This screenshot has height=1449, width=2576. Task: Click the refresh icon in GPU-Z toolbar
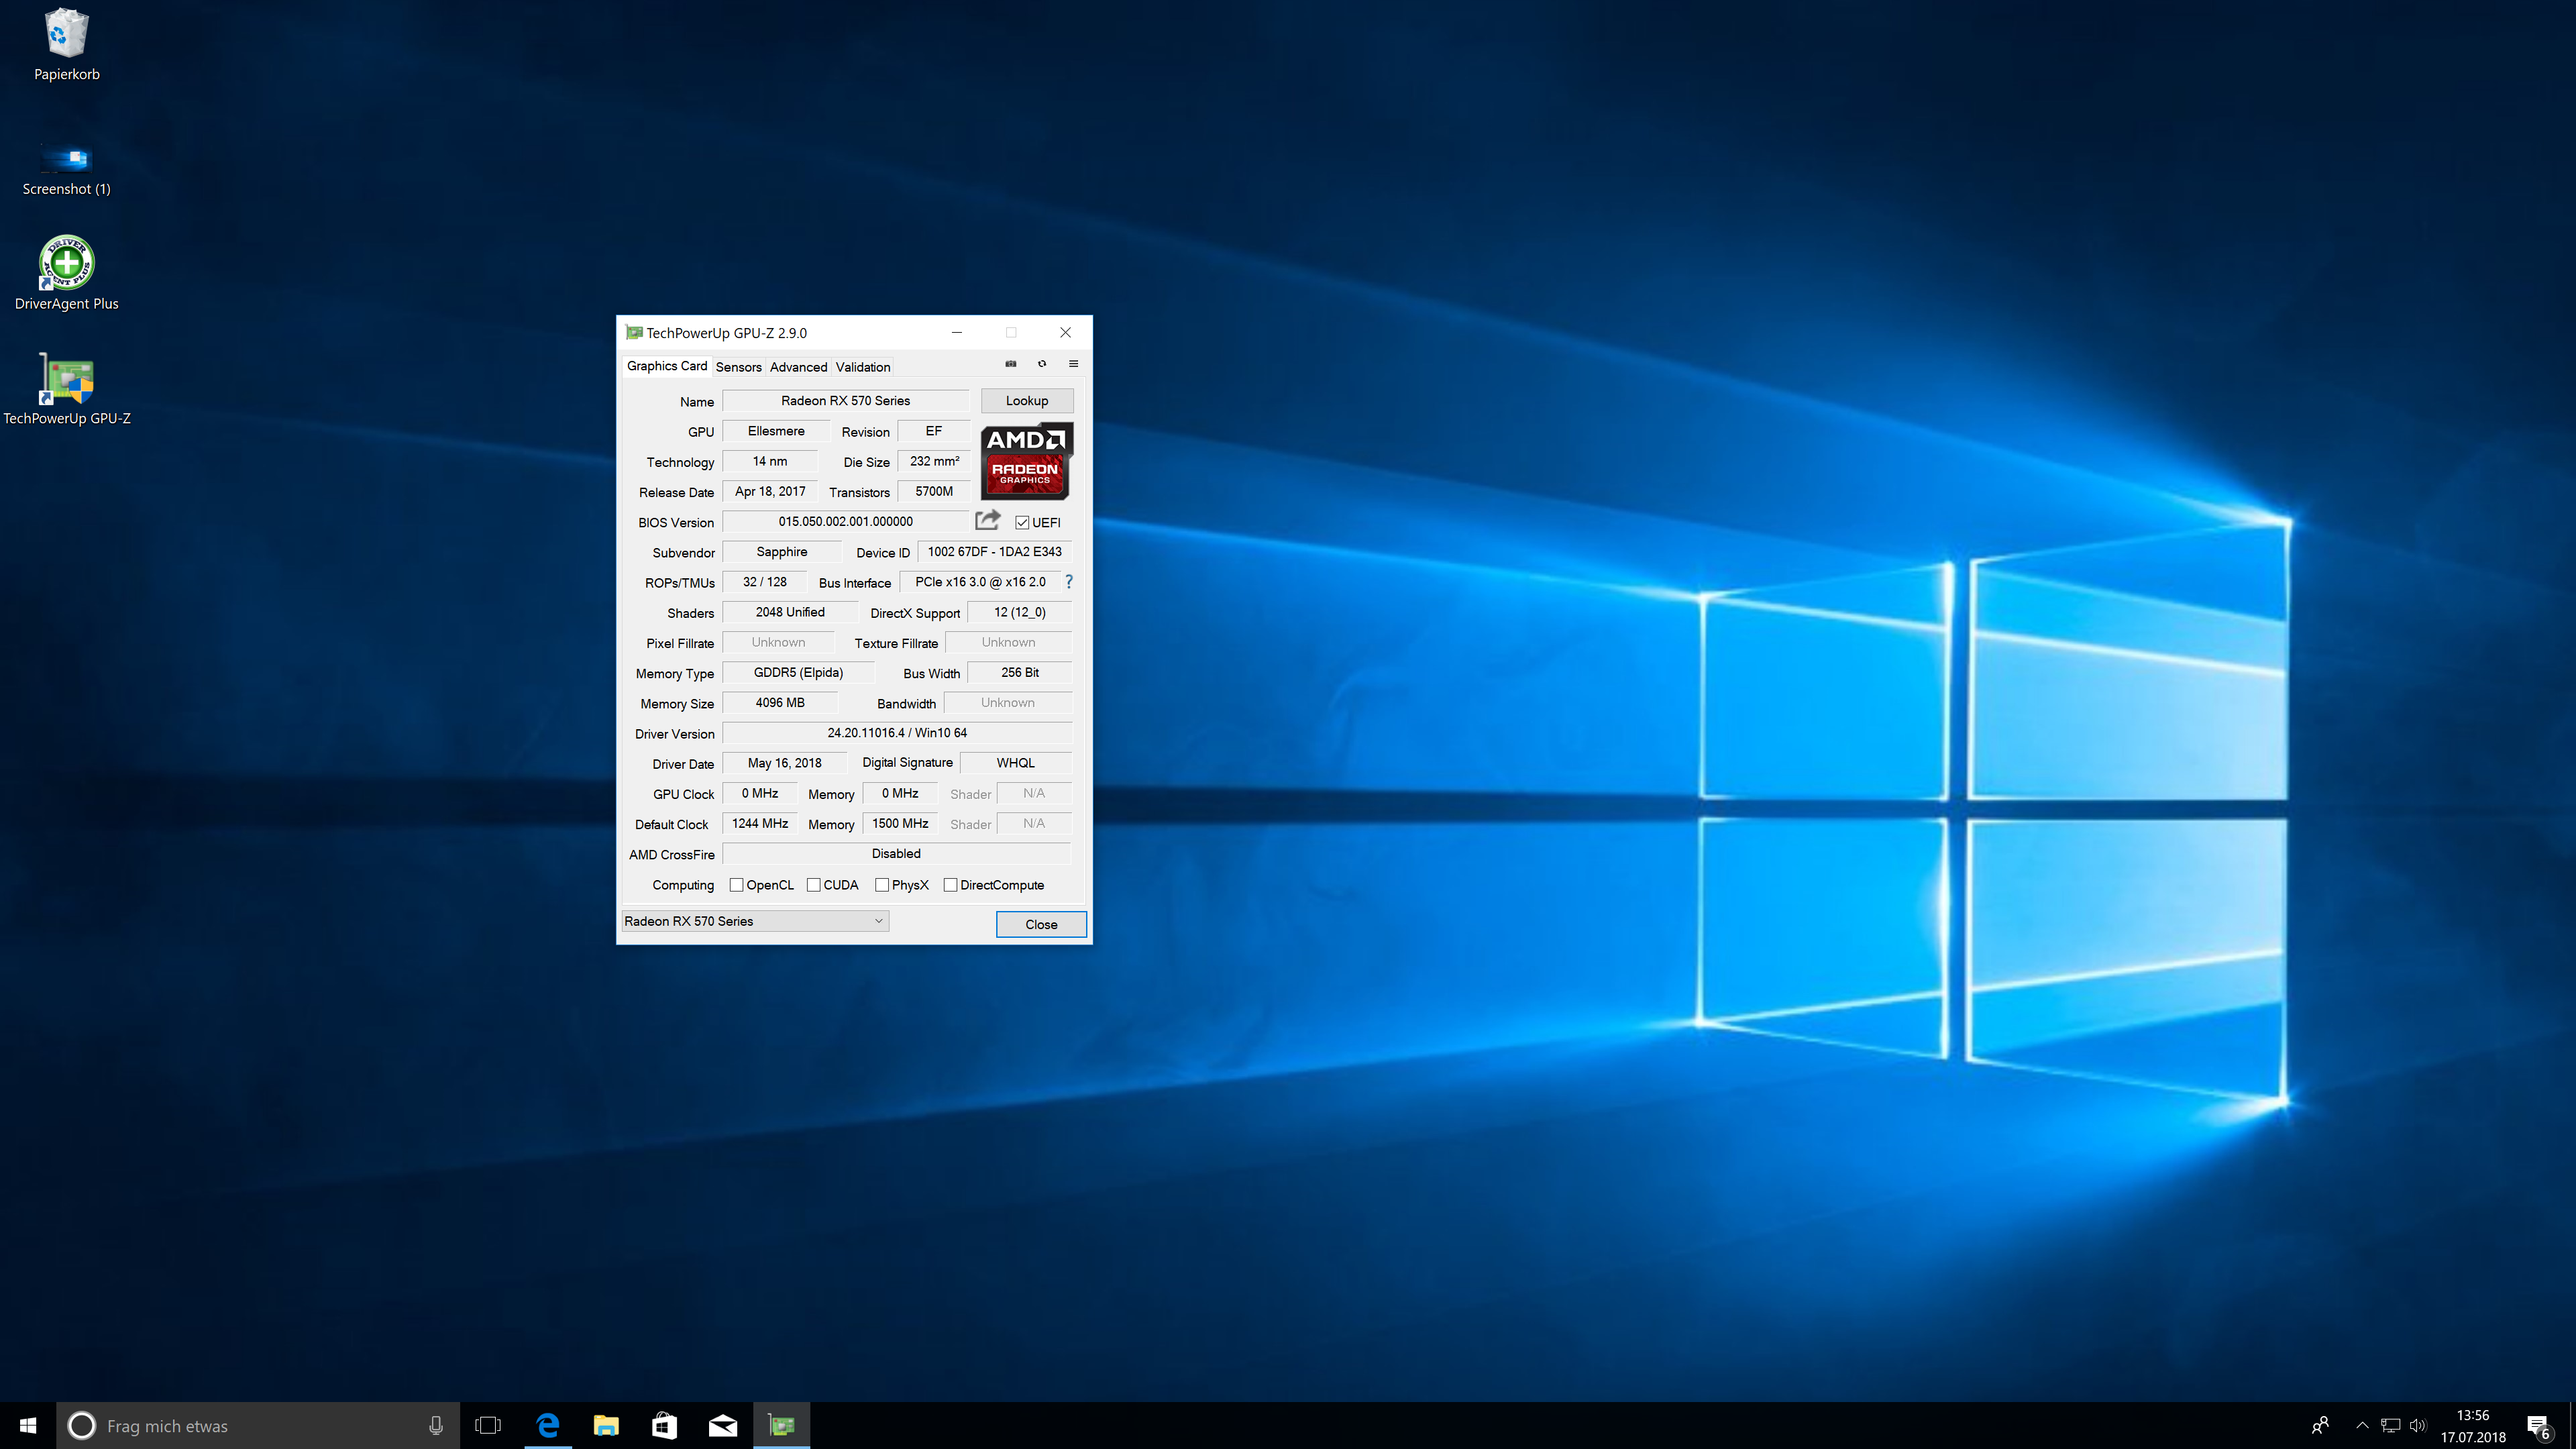[x=1042, y=364]
